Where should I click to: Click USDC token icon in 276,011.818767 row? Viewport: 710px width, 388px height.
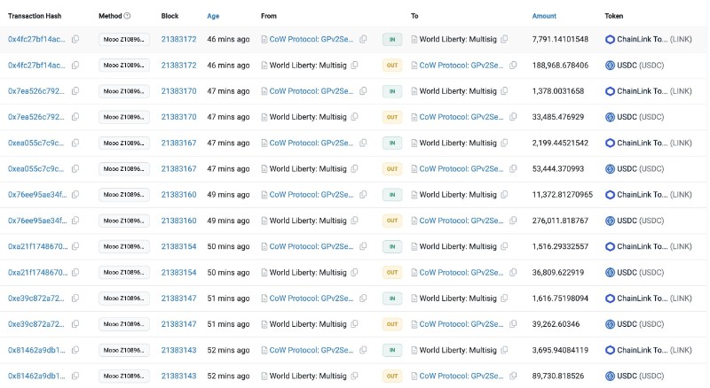pyautogui.click(x=610, y=221)
